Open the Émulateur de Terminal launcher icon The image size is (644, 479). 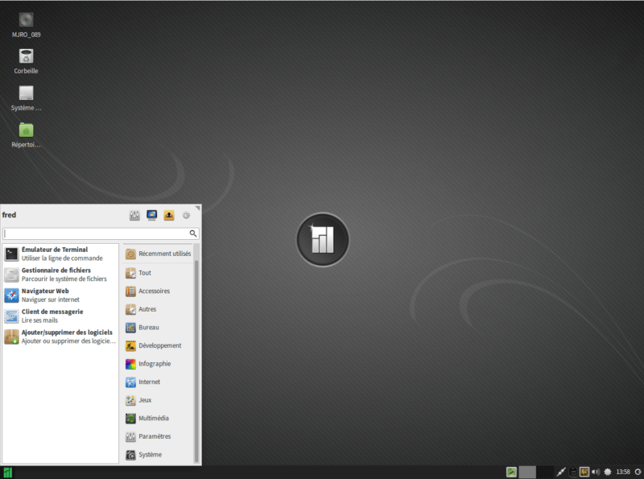pyautogui.click(x=10, y=254)
